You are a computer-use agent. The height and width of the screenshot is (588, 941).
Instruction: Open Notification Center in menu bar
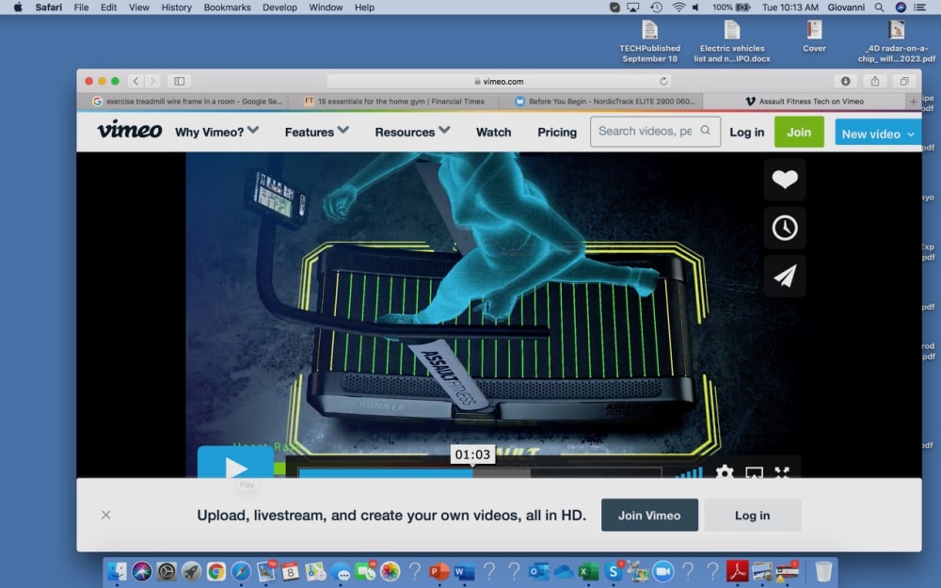[x=919, y=8]
